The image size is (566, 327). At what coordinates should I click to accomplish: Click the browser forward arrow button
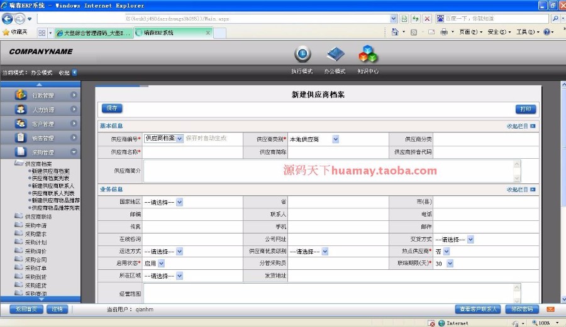20,18
